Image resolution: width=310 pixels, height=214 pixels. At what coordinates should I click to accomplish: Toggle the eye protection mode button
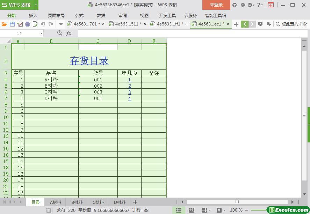(219, 210)
